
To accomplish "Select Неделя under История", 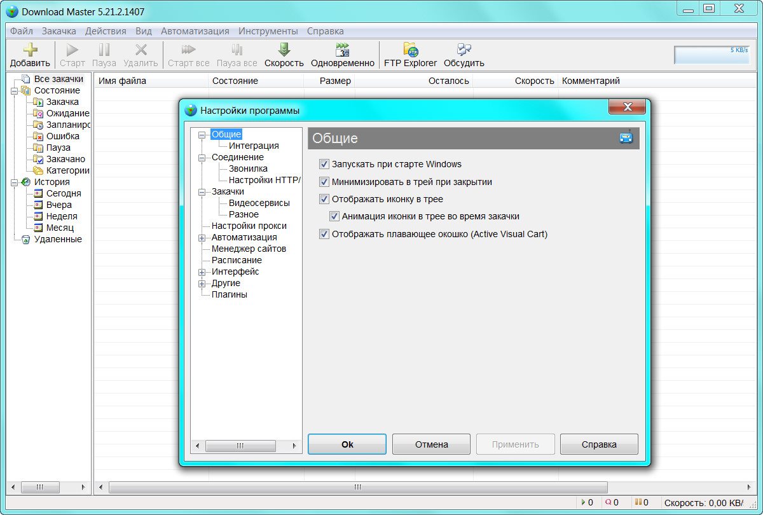I will point(62,216).
